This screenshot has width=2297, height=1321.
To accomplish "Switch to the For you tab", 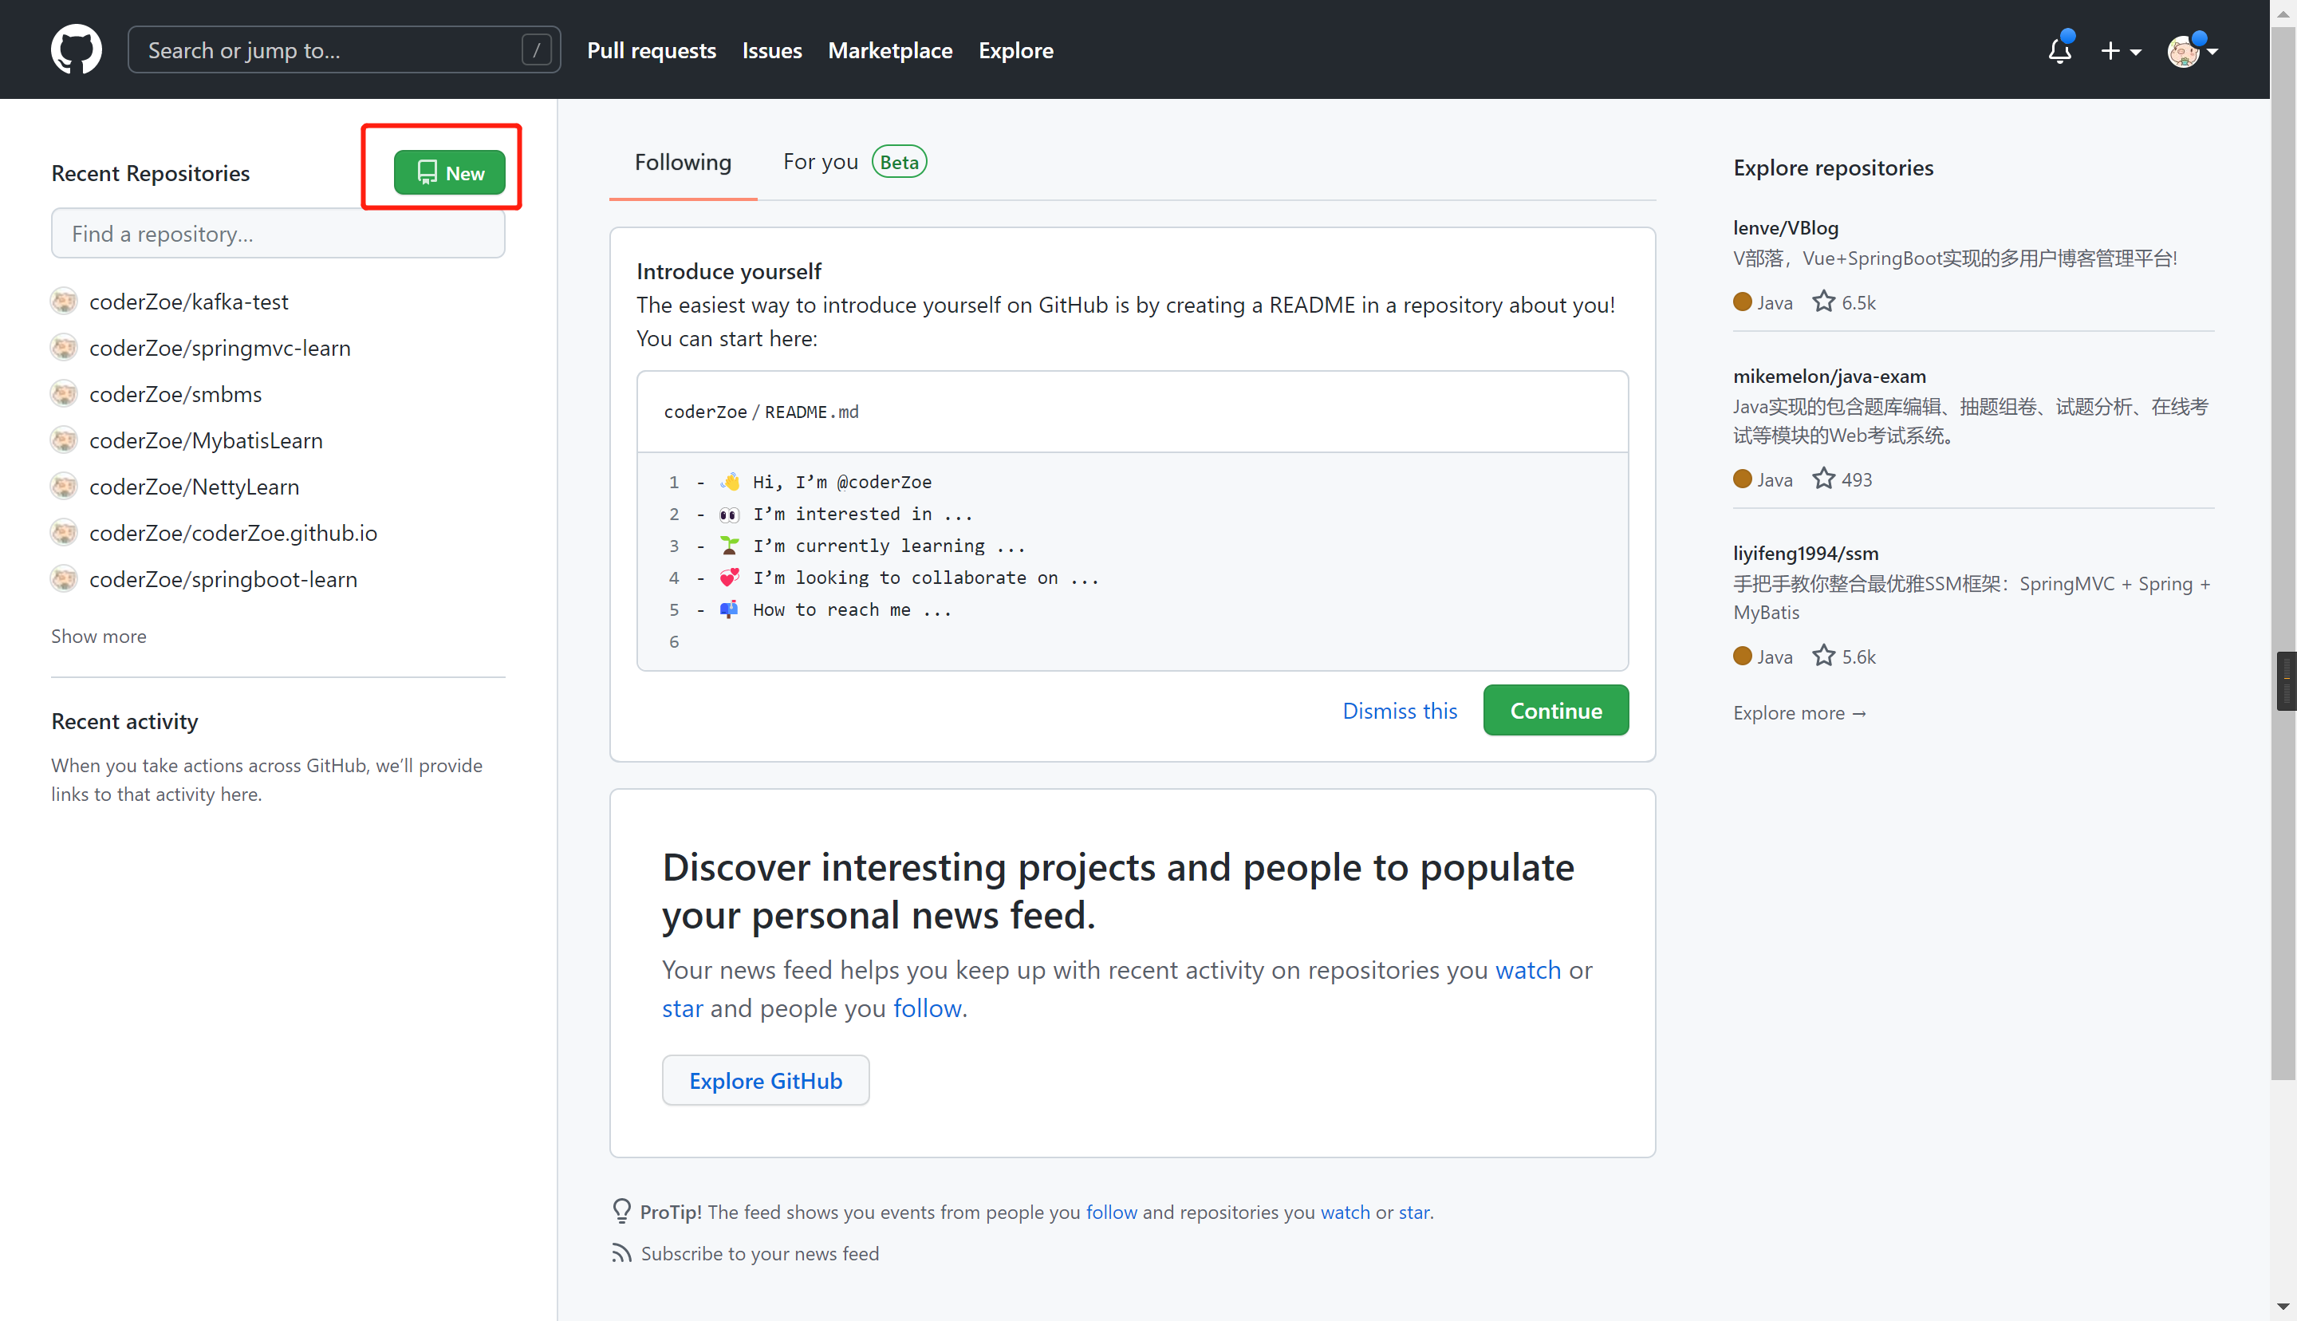I will pos(854,163).
